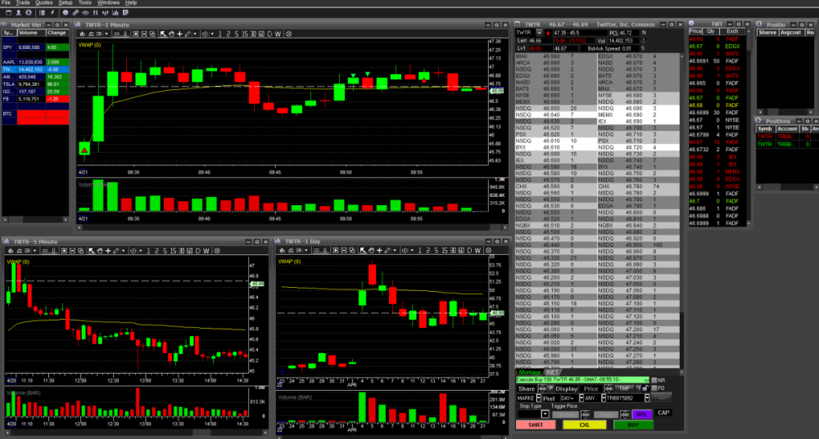Select arrow pointer tool in TWTR 1 Minute chart
The image size is (819, 439).
click(163, 34)
